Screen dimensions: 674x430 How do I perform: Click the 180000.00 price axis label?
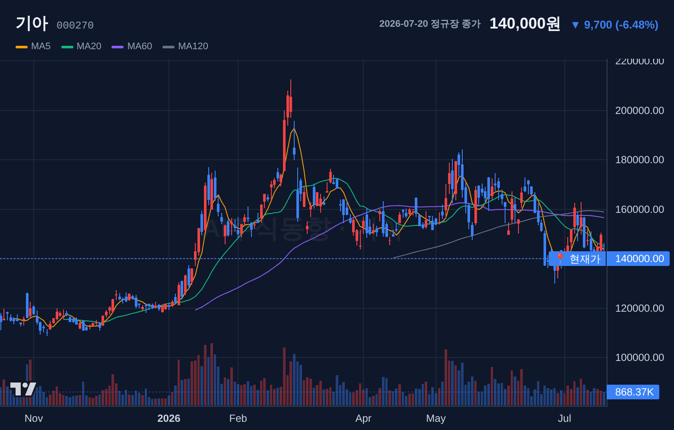click(639, 160)
